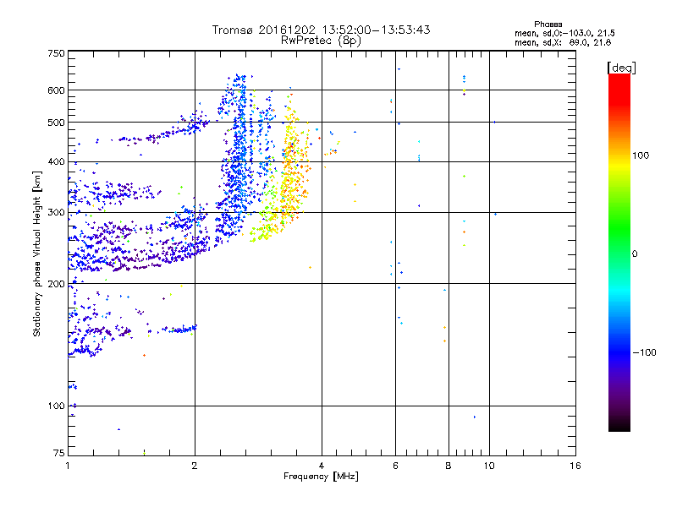Click the 'mean, sd,O:-103.0, 21.5' text
Image resolution: width=677 pixels, height=507 pixels.
(564, 33)
